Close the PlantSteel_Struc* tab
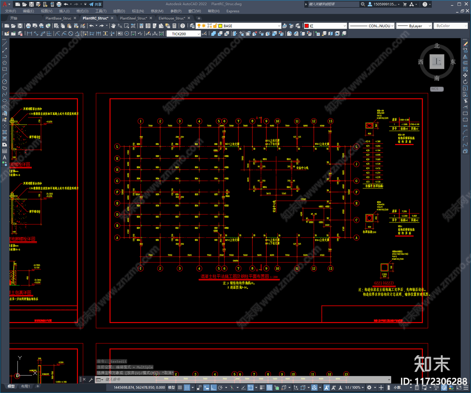 coord(151,18)
